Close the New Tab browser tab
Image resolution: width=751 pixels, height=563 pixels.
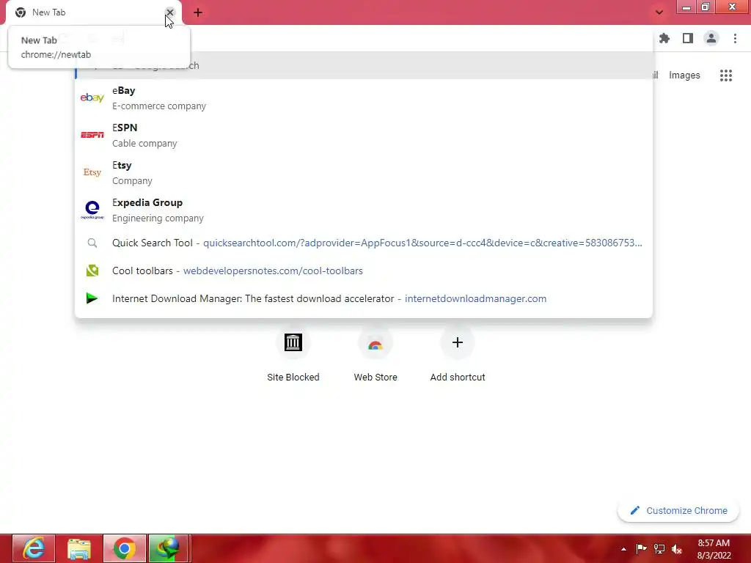pos(169,12)
